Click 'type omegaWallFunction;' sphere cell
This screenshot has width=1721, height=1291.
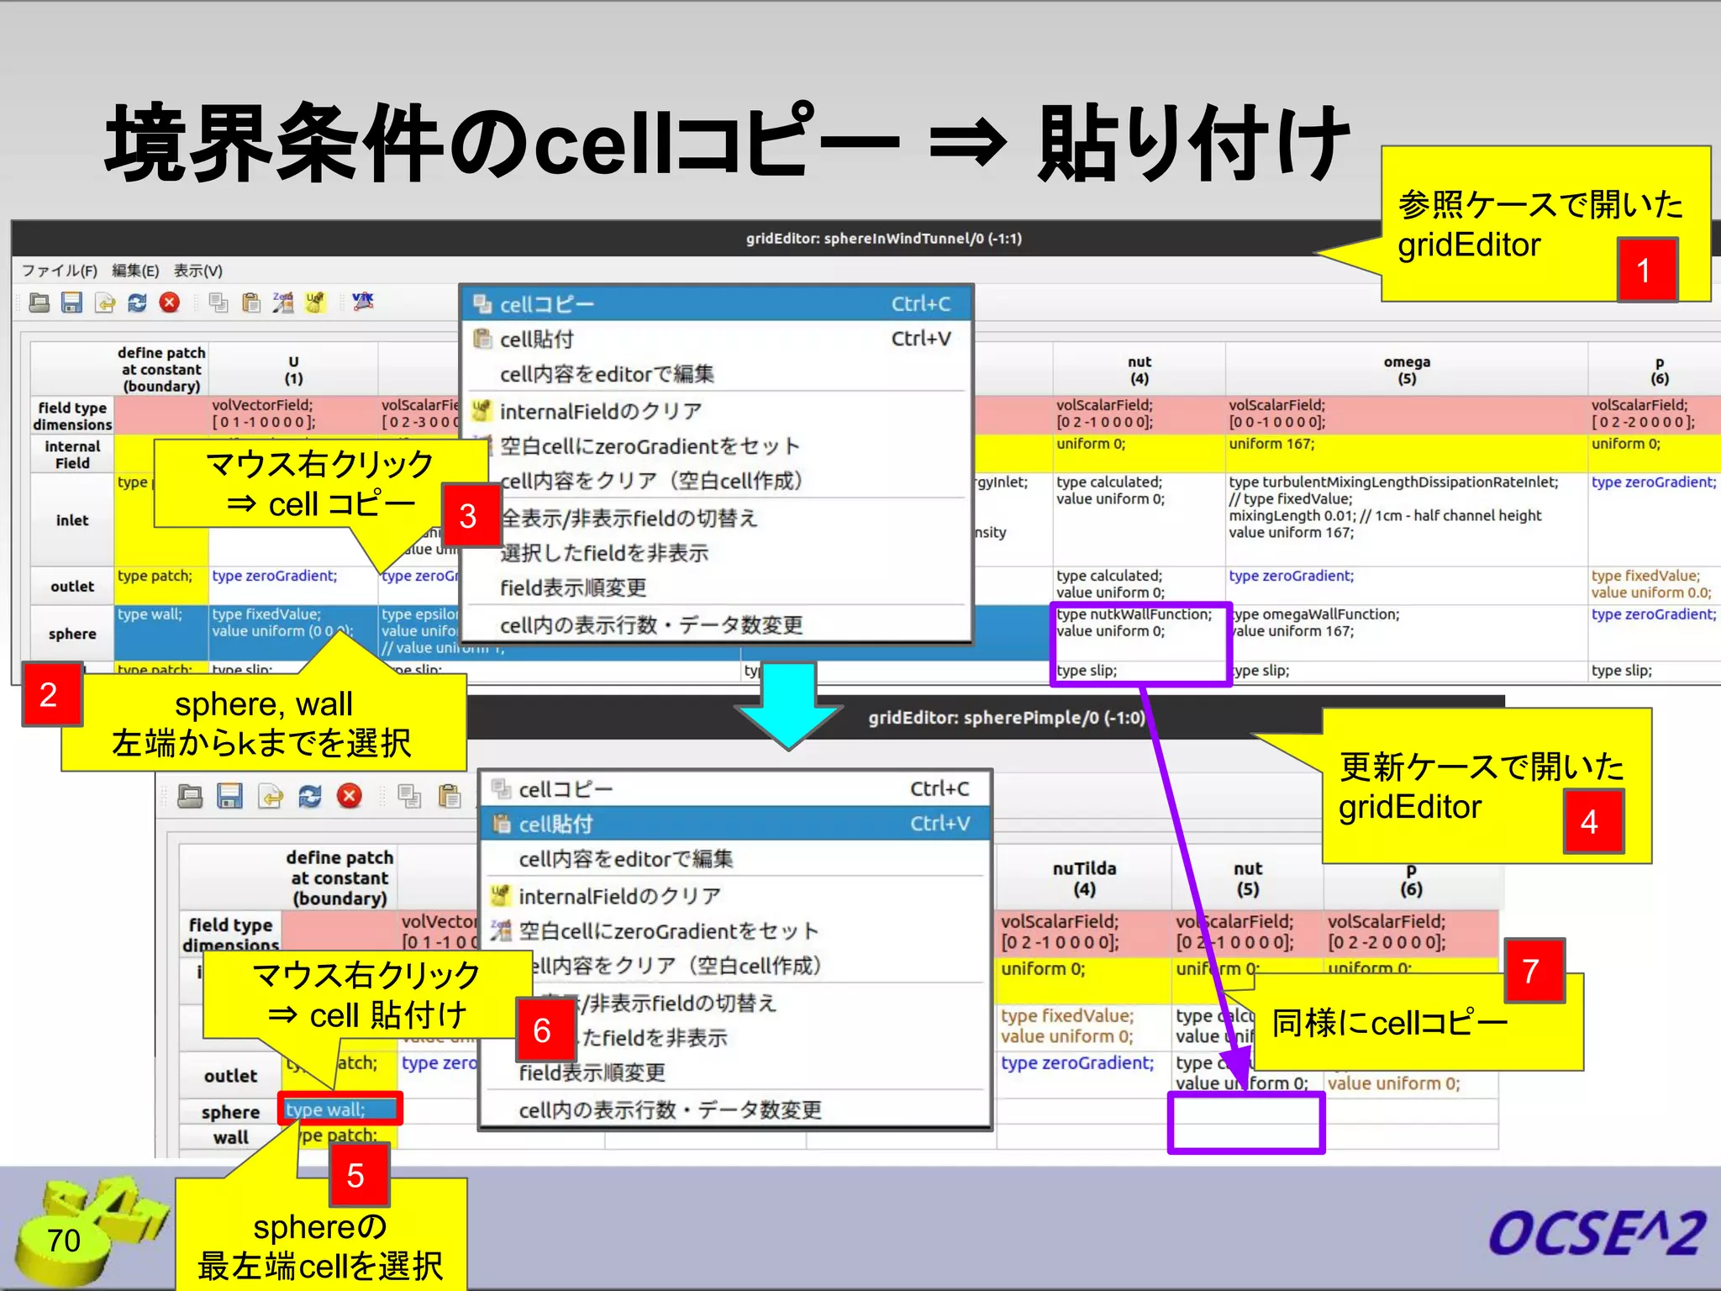1407,633
